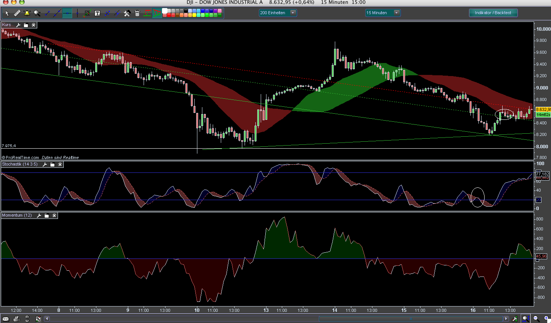The height and width of the screenshot is (323, 551).
Task: Click the Kurs panel title label
Action: pyautogui.click(x=7, y=25)
